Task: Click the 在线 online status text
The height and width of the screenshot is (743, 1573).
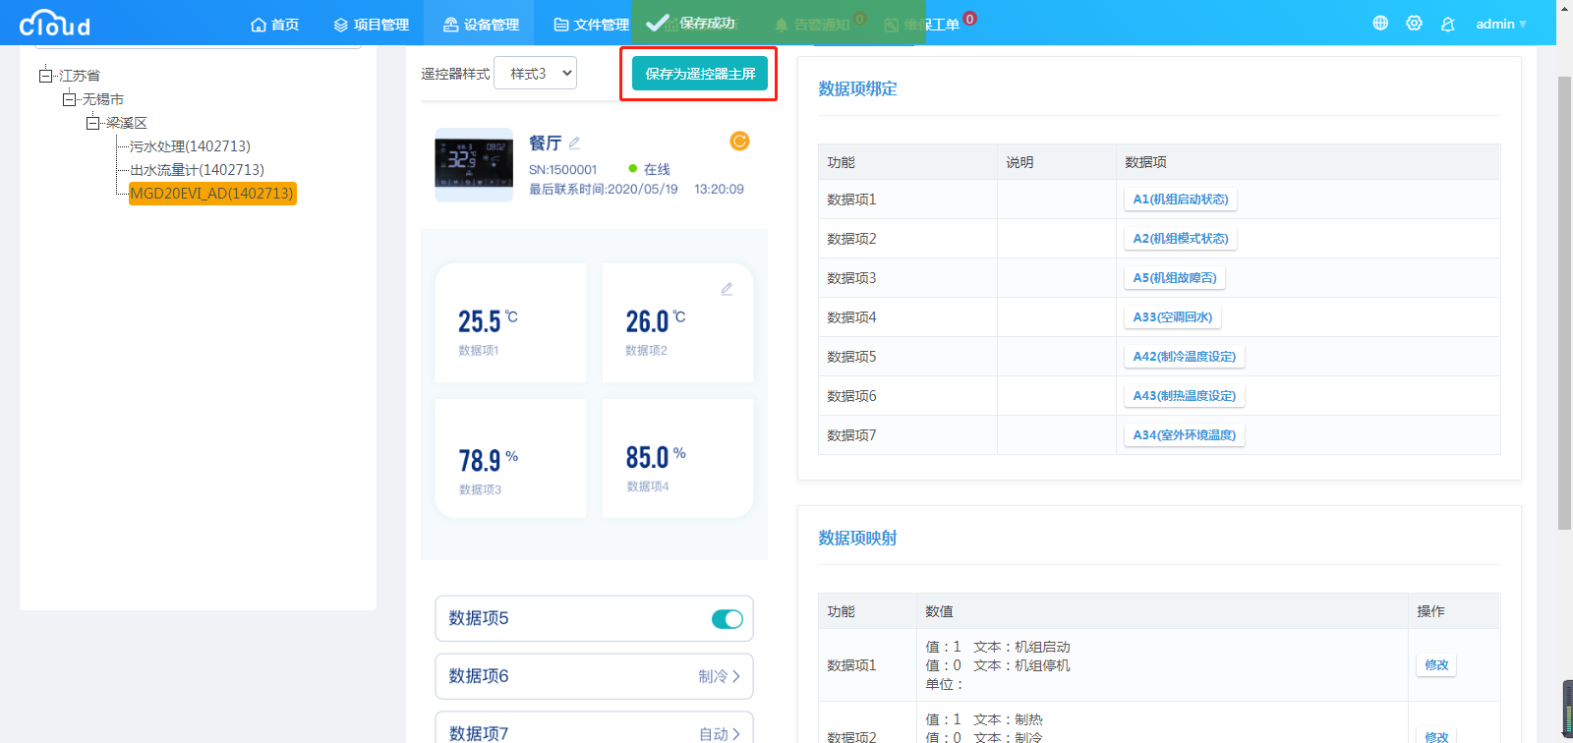Action: [x=657, y=169]
